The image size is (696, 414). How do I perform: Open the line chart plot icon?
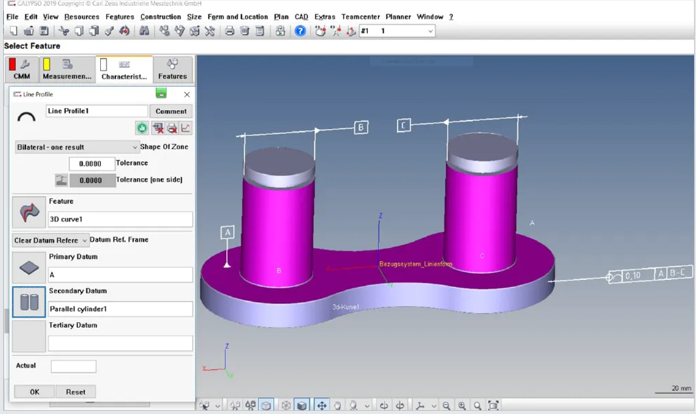tap(186, 128)
